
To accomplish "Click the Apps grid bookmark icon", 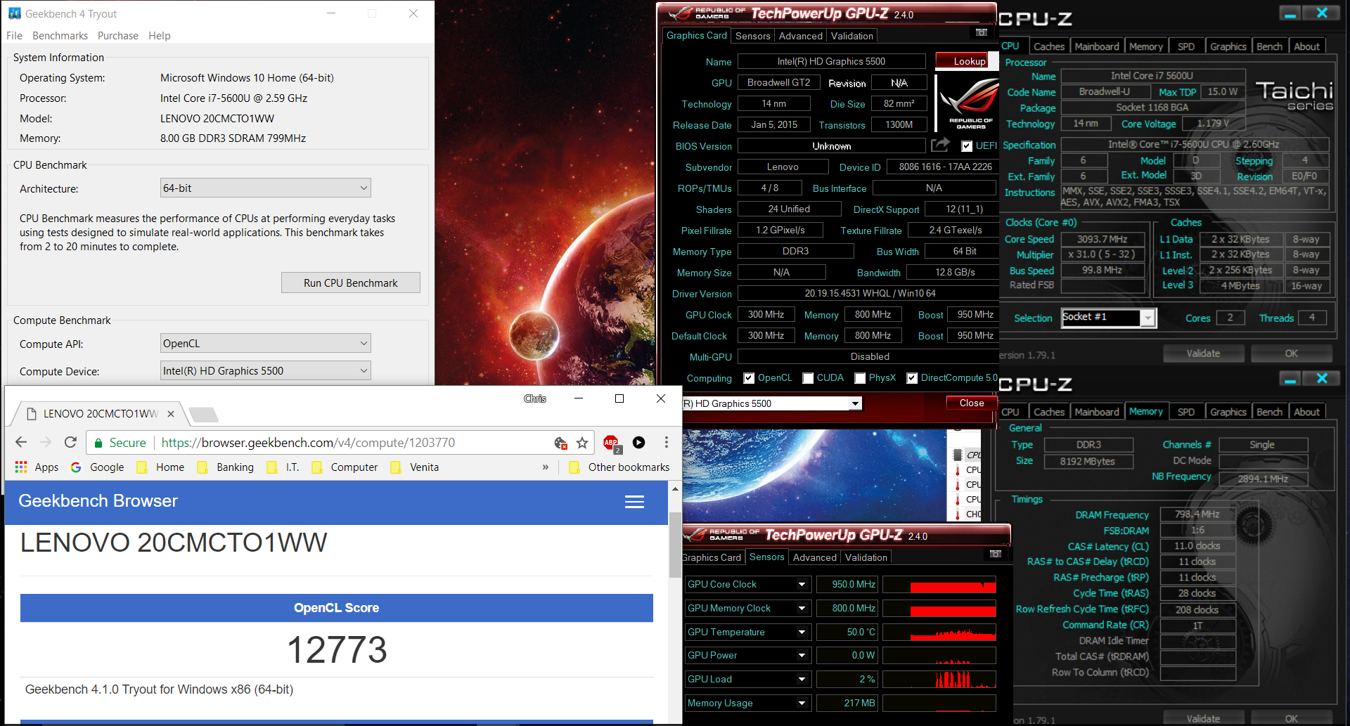I will point(21,467).
